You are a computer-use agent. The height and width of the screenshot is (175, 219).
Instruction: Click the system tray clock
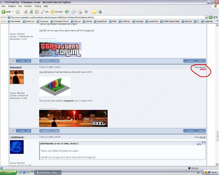coord(214,173)
